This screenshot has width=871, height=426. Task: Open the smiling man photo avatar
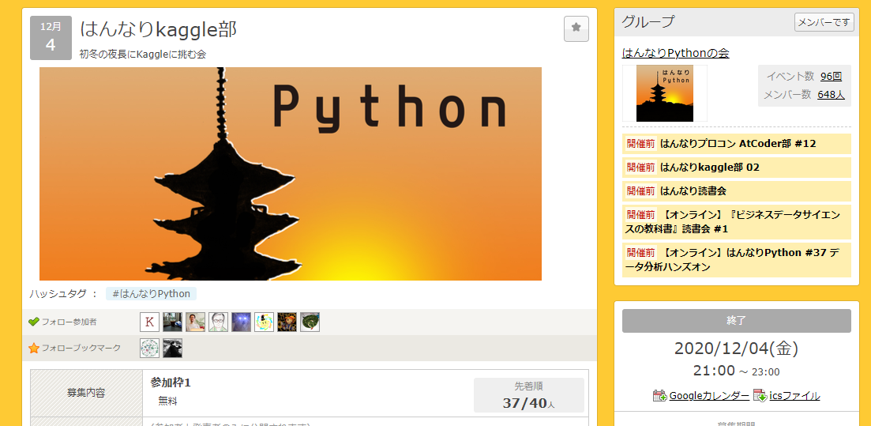196,322
